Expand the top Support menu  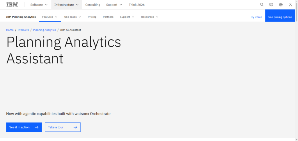[x=114, y=5]
